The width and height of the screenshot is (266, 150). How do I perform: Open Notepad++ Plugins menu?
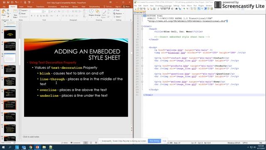(201, 5)
